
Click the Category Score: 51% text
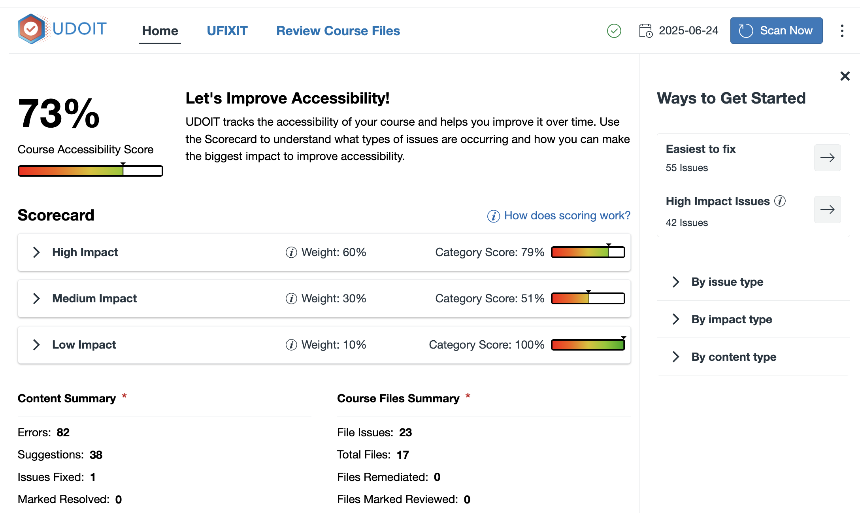click(x=490, y=298)
